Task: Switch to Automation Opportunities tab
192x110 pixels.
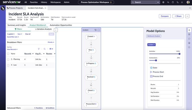Action: coord(61,25)
